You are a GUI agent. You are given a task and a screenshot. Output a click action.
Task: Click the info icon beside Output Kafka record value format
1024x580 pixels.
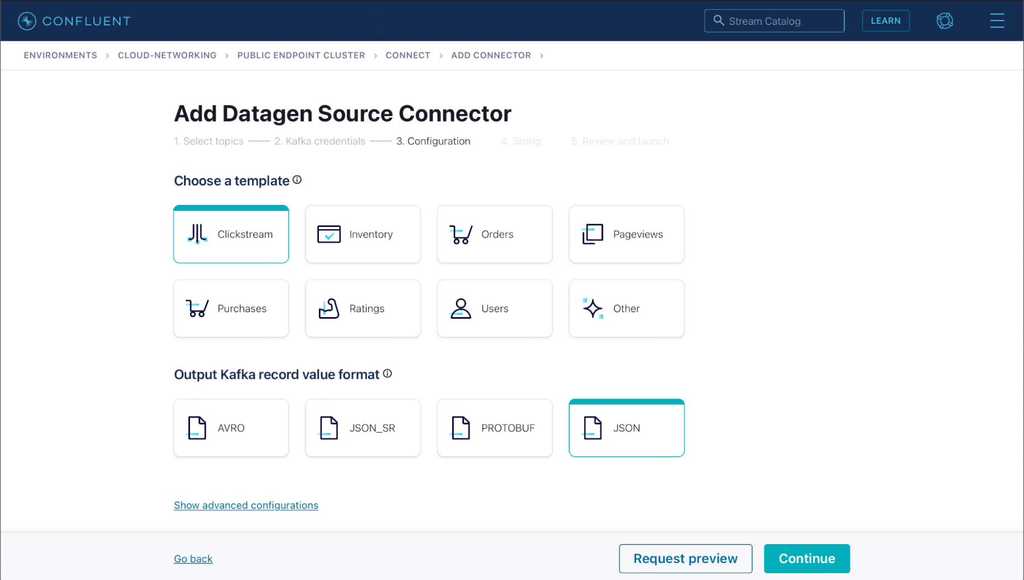[387, 374]
